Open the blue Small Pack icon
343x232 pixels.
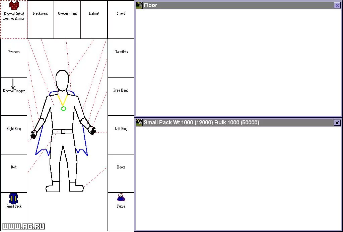pyautogui.click(x=13, y=198)
